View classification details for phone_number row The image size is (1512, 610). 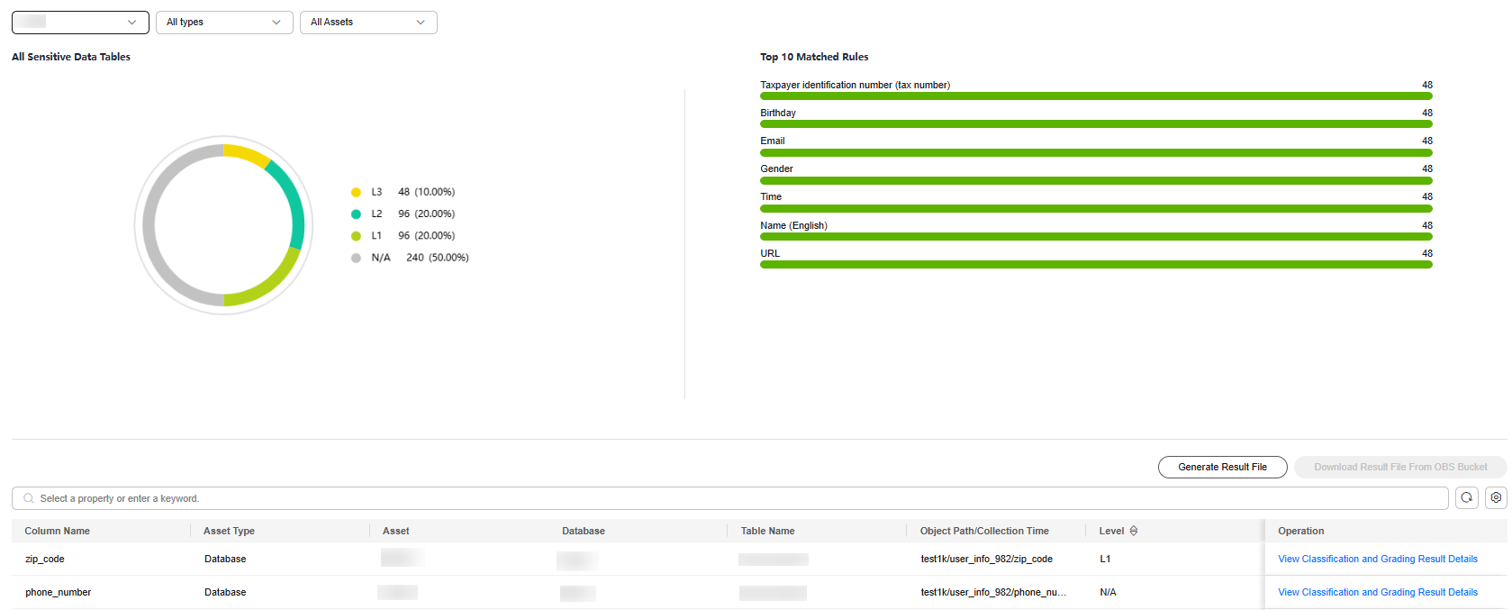1377,592
